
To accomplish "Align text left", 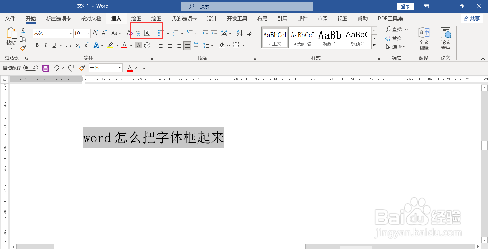I will pos(161,45).
